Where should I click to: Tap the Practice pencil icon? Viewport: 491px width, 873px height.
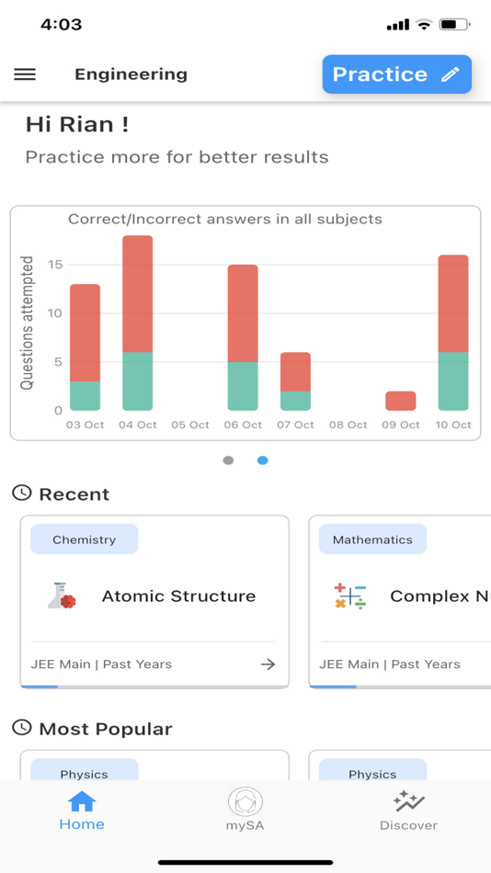pyautogui.click(x=451, y=74)
